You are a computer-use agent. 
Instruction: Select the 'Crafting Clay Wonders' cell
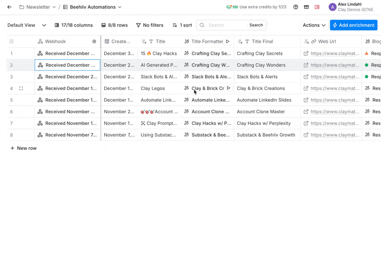[267, 65]
